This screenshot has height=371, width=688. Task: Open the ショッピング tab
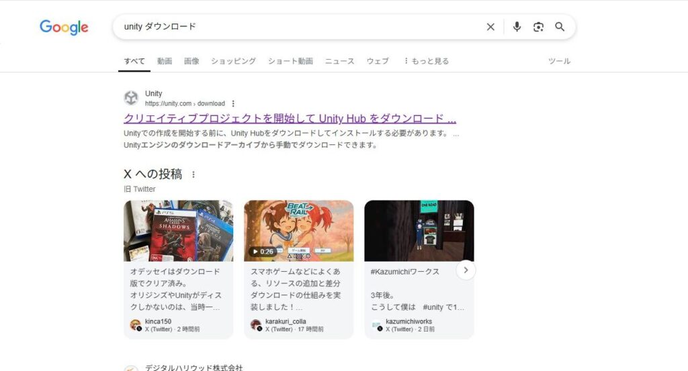coord(233,61)
